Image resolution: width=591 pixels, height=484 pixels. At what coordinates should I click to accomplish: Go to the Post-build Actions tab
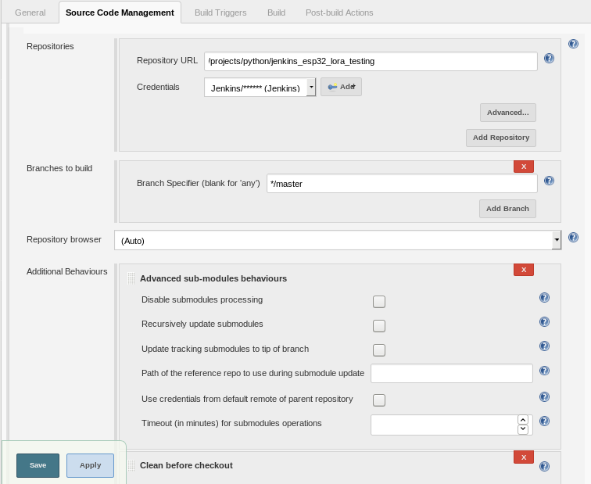(x=339, y=13)
